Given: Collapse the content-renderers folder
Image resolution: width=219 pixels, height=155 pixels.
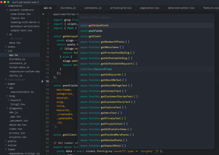Looking at the screenshot, I should pyautogui.click(x=7, y=10).
